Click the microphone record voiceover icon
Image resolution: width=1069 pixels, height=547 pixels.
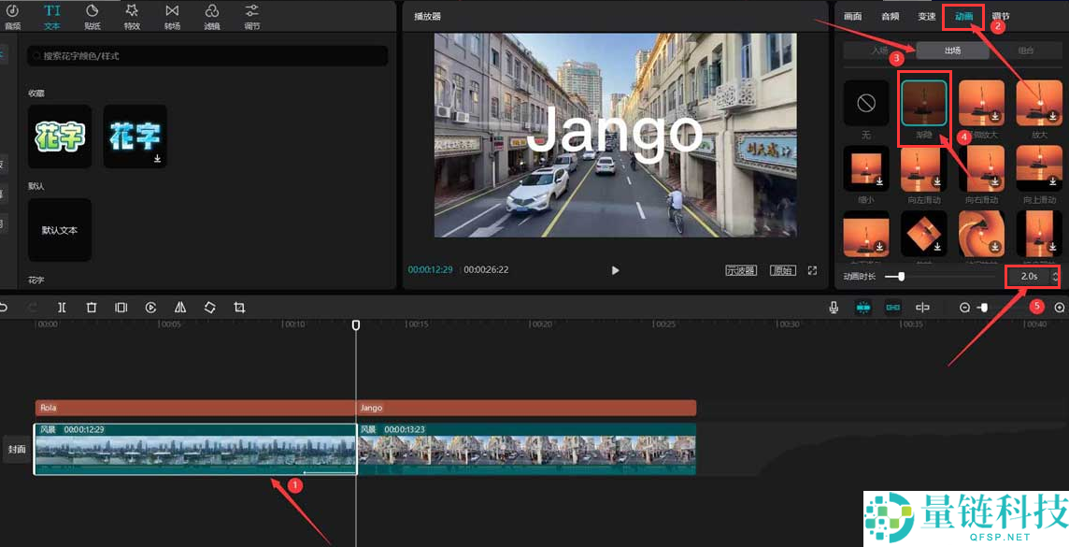834,308
